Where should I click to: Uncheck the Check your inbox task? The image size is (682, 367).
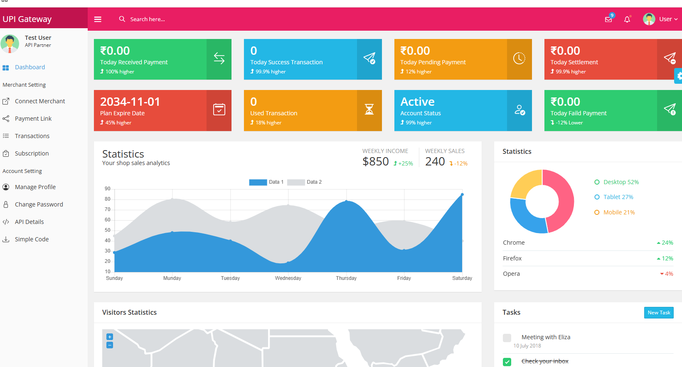(507, 362)
